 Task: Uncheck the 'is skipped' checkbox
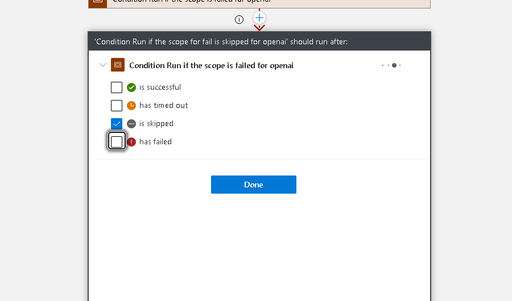point(117,124)
